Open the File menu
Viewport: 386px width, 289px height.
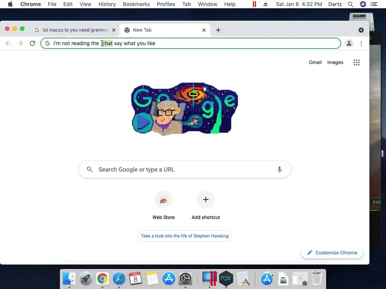pyautogui.click(x=52, y=4)
